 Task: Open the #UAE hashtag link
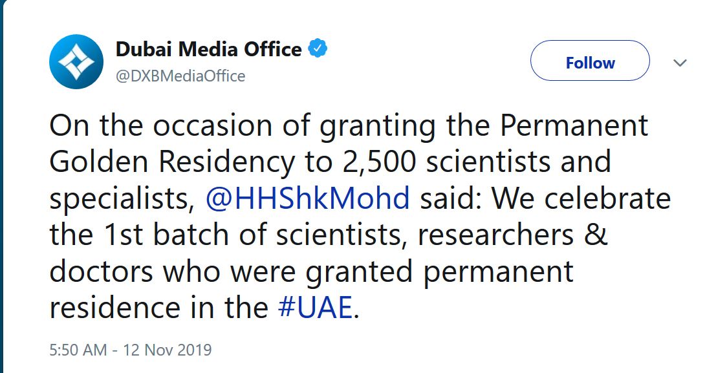(316, 308)
